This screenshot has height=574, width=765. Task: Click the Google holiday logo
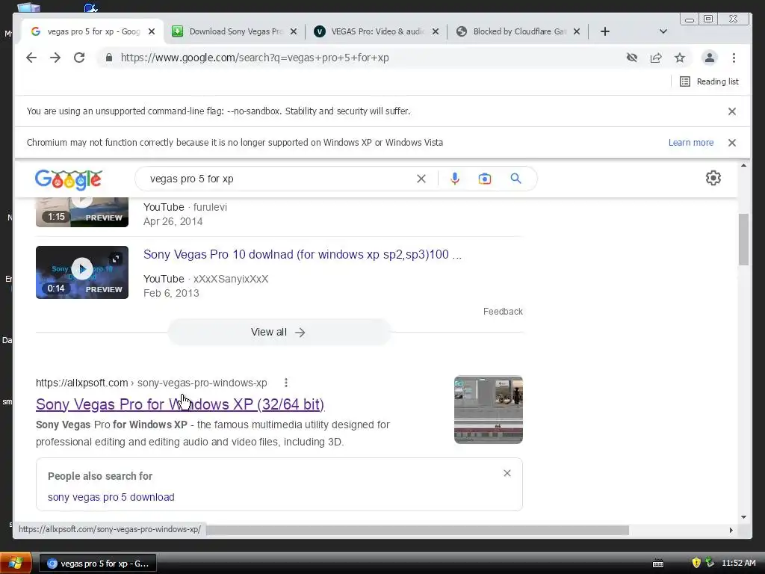click(x=68, y=179)
